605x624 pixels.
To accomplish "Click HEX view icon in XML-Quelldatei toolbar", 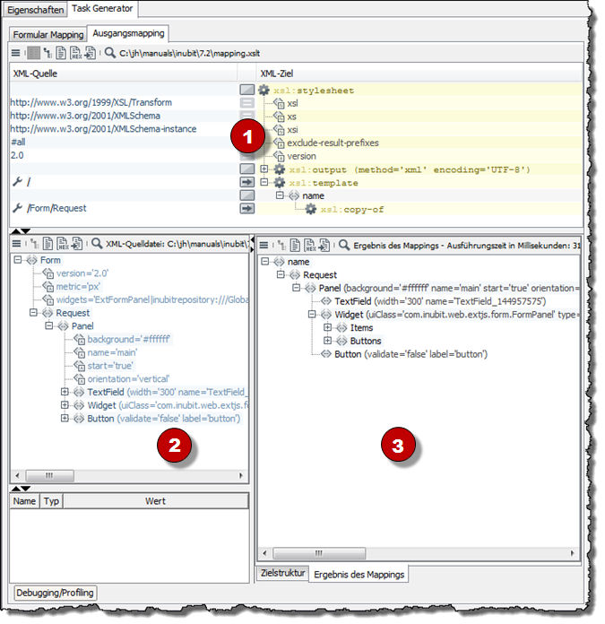I will click(x=63, y=243).
